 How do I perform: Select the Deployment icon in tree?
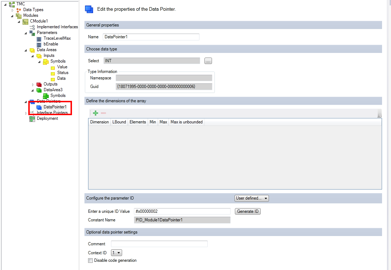click(32, 119)
